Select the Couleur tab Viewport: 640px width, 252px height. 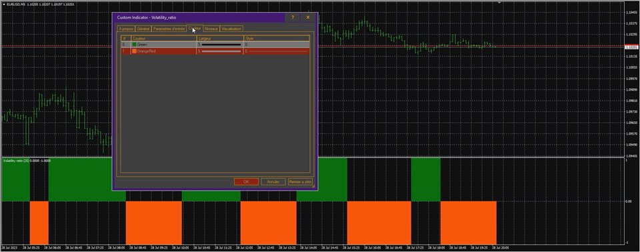[x=195, y=28]
